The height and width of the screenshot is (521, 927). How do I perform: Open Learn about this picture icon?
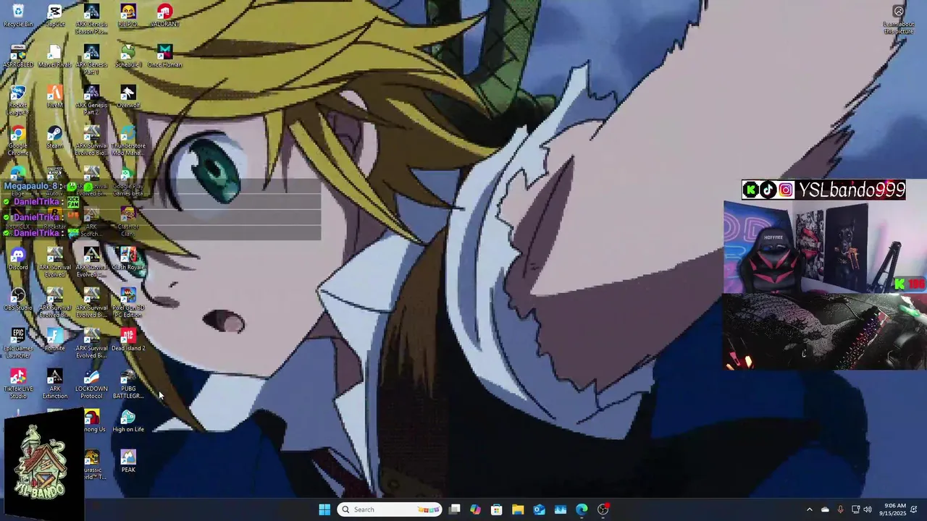[x=899, y=19]
